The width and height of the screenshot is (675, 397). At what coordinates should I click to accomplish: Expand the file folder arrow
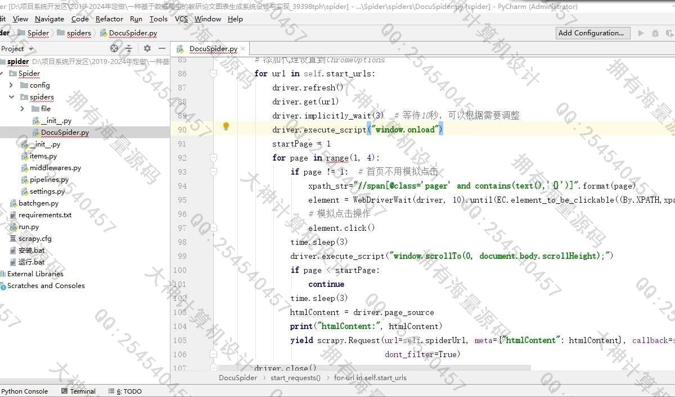[22, 109]
